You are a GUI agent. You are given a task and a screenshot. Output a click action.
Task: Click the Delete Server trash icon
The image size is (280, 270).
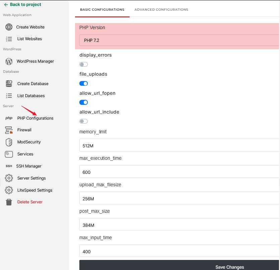point(9,202)
